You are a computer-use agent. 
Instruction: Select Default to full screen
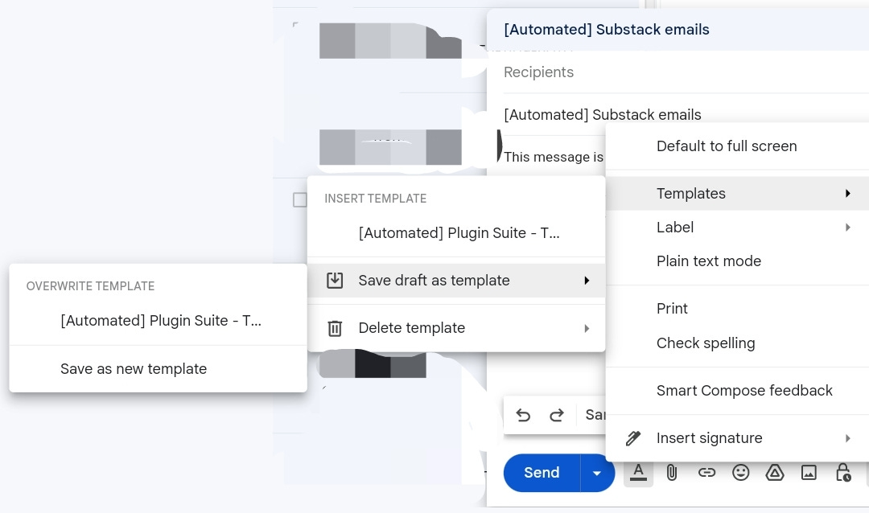737,146
